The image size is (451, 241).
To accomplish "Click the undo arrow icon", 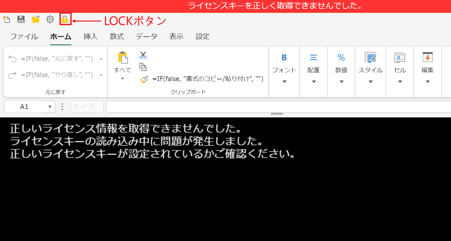I will click(12, 59).
